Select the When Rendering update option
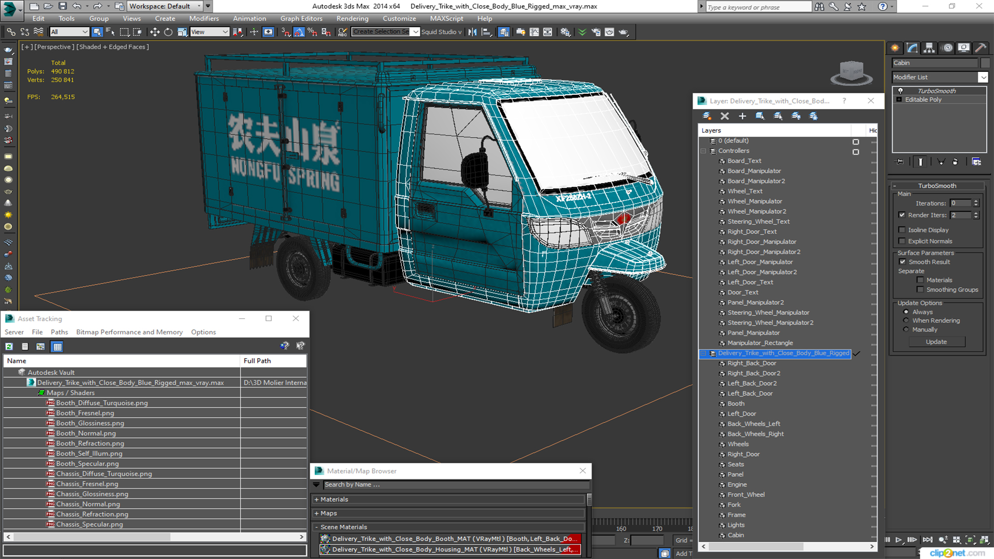This screenshot has width=994, height=559. coord(906,320)
